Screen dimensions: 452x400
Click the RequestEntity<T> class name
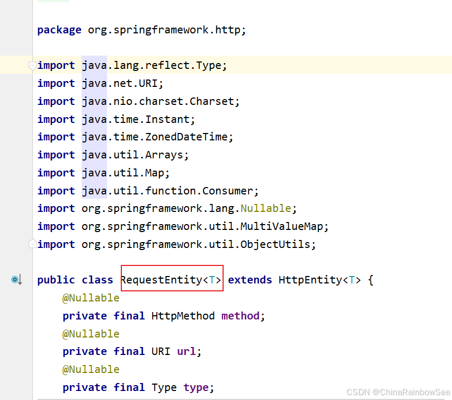(172, 280)
